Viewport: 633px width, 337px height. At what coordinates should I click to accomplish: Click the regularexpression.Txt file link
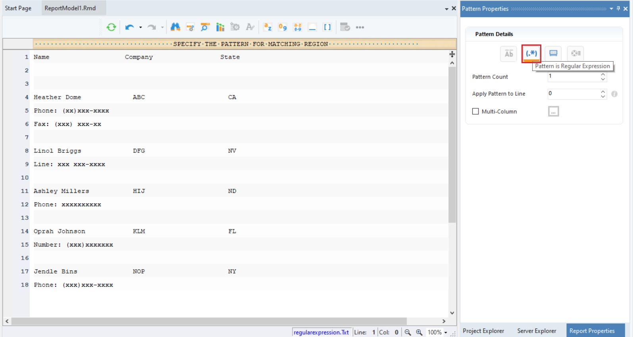pyautogui.click(x=321, y=332)
